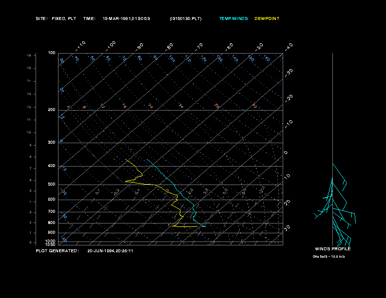386x298 pixels.
Task: Click the 500 pressure level label
Action: 52,184
